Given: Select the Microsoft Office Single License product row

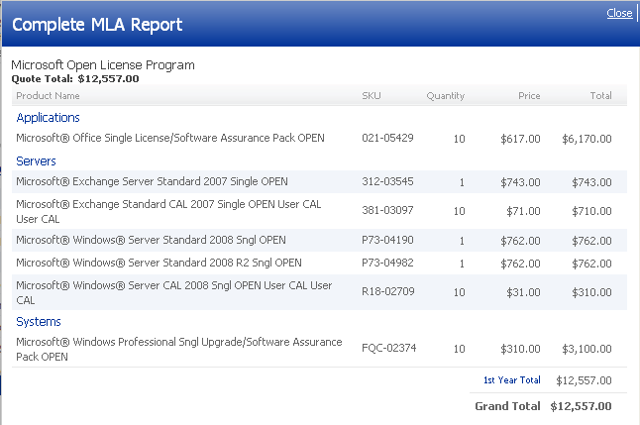Looking at the screenshot, I should [319, 138].
